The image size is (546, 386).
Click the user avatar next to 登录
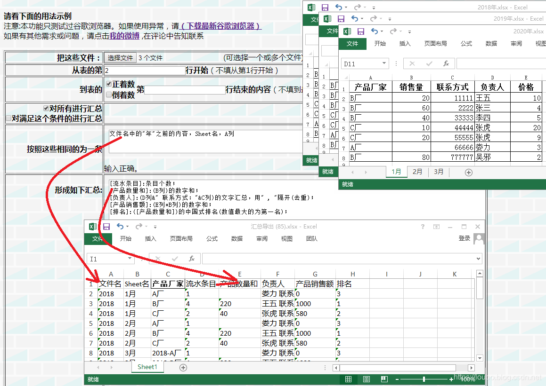click(479, 239)
